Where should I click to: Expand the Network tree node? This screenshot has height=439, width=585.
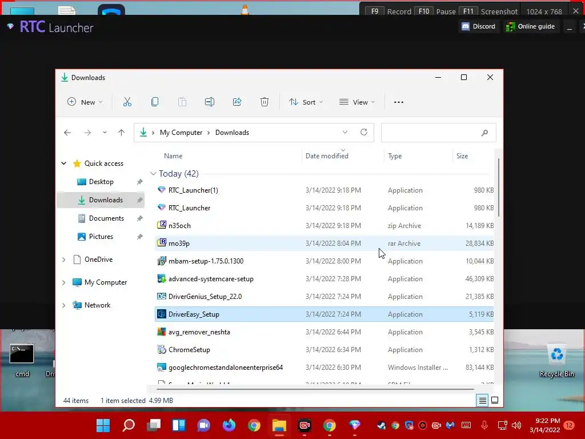pyautogui.click(x=64, y=305)
